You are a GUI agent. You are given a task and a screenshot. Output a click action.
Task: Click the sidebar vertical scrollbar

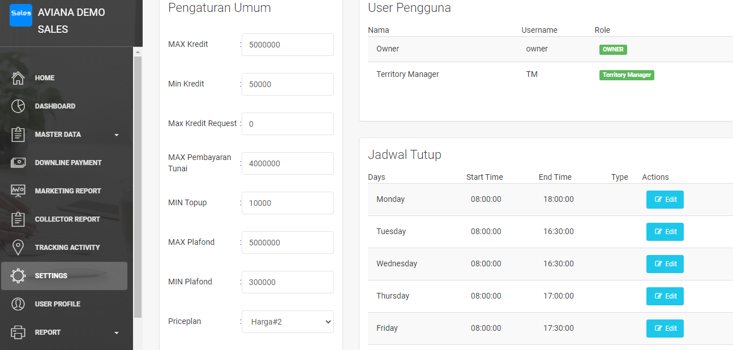tap(138, 187)
